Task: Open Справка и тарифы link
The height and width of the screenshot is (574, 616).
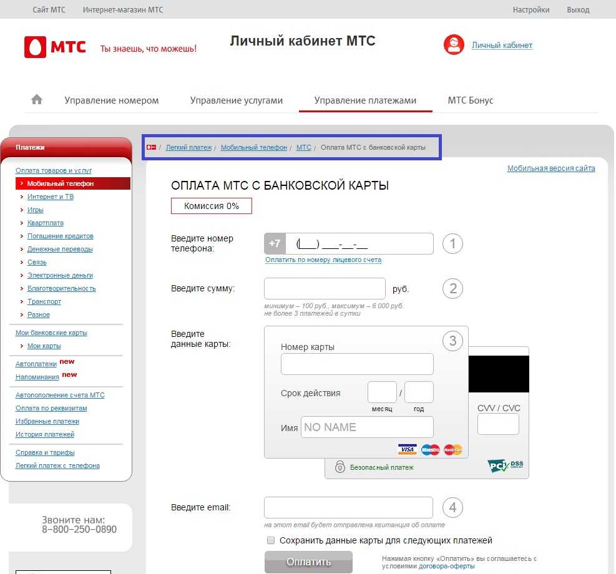Action: [45, 452]
